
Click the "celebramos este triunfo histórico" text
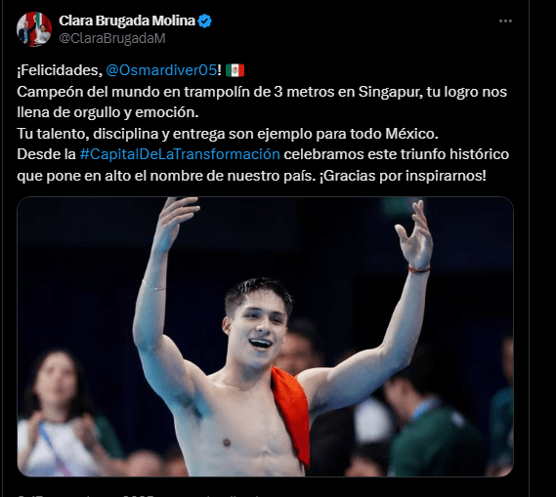pos(396,154)
